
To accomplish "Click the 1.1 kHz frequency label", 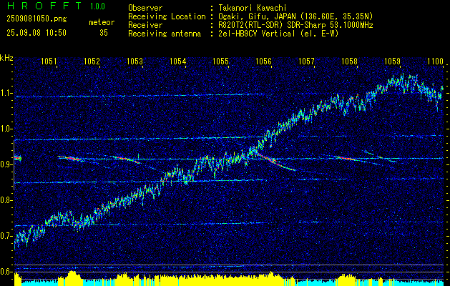I will click(x=6, y=93).
